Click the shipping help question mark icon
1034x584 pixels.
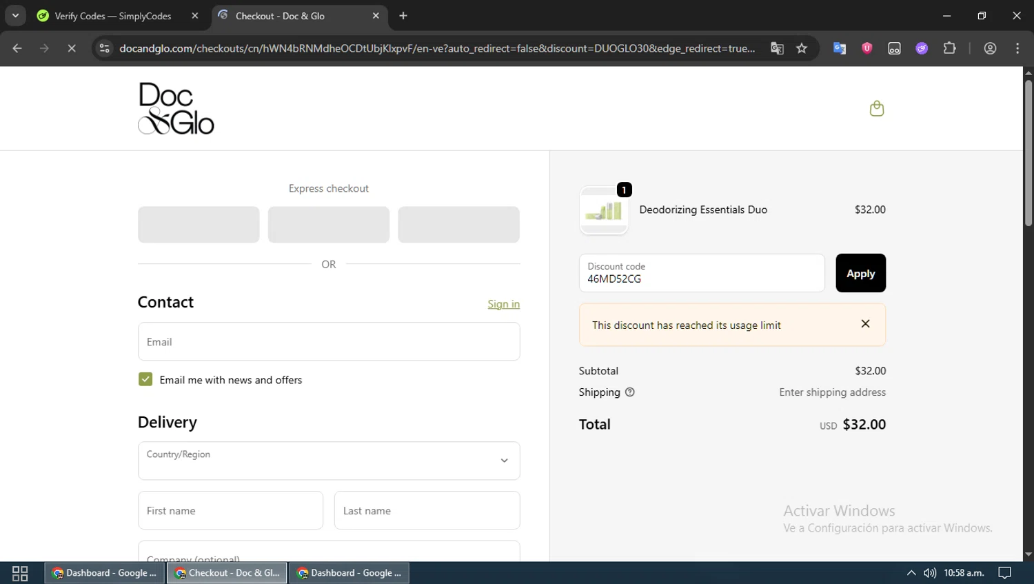(x=629, y=392)
